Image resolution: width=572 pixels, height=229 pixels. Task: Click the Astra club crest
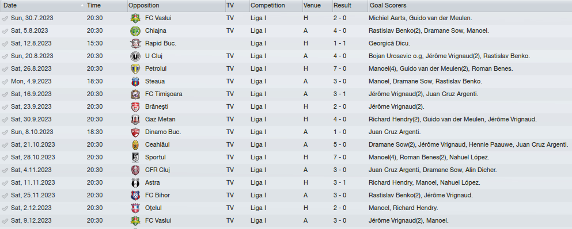(x=135, y=183)
